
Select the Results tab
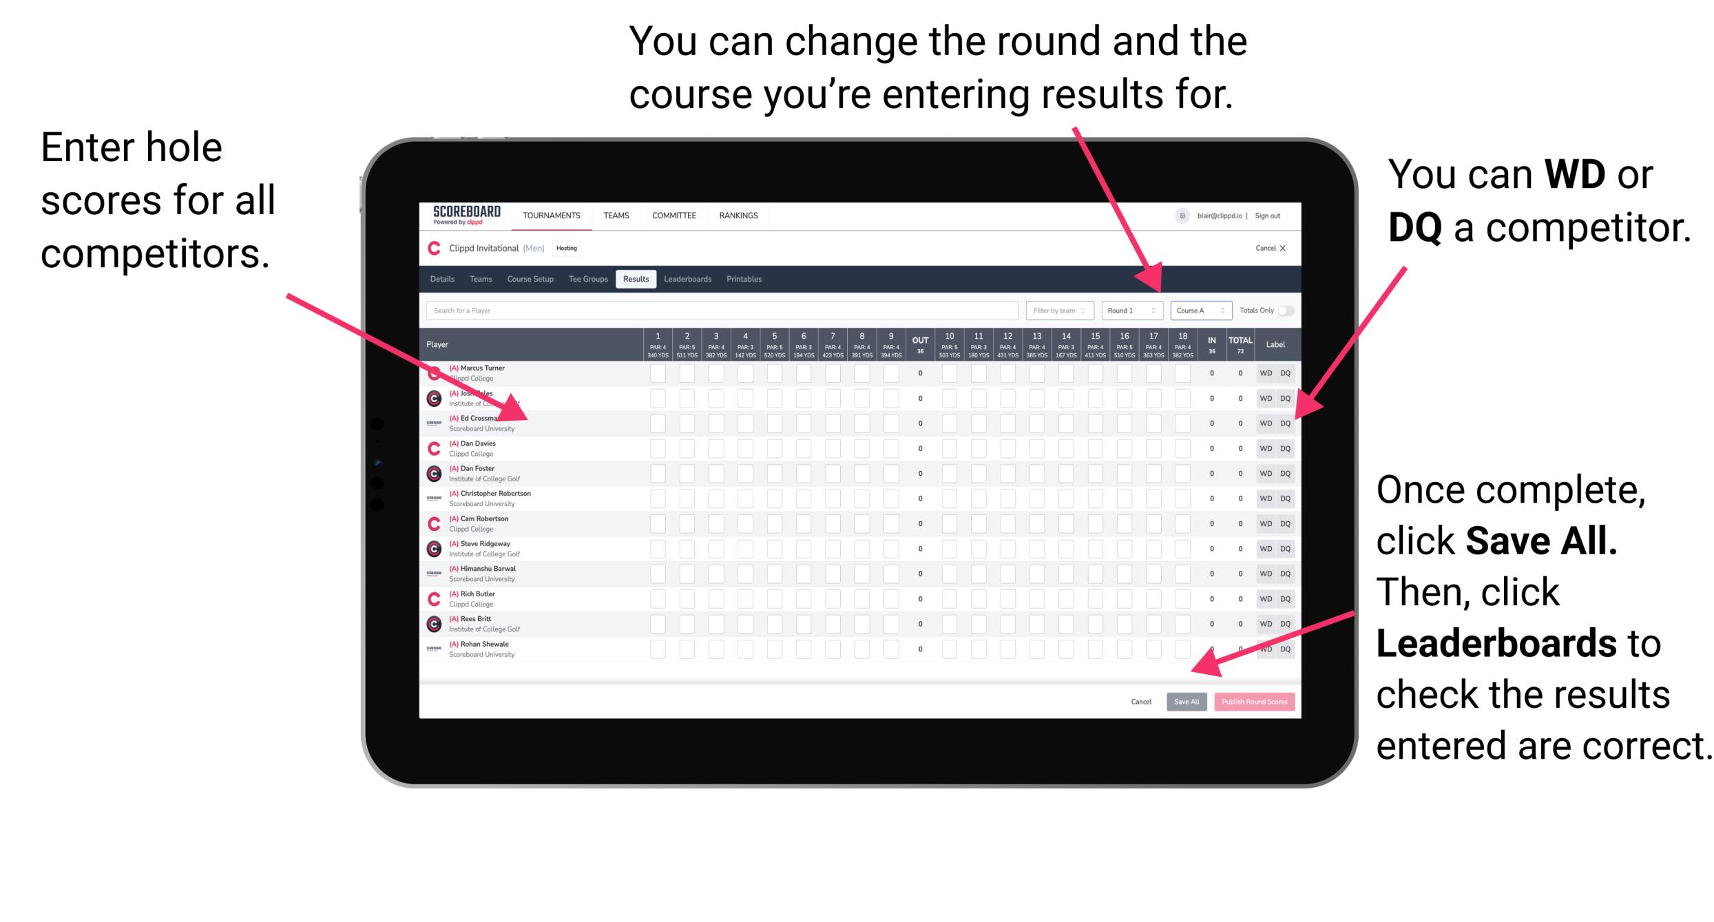(639, 280)
